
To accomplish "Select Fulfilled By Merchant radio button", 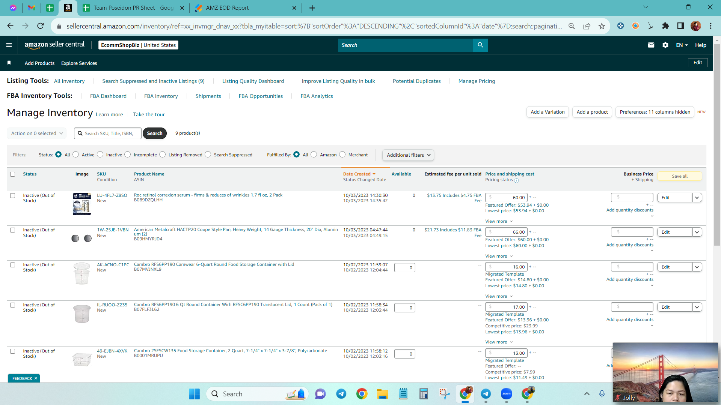I will tap(342, 154).
